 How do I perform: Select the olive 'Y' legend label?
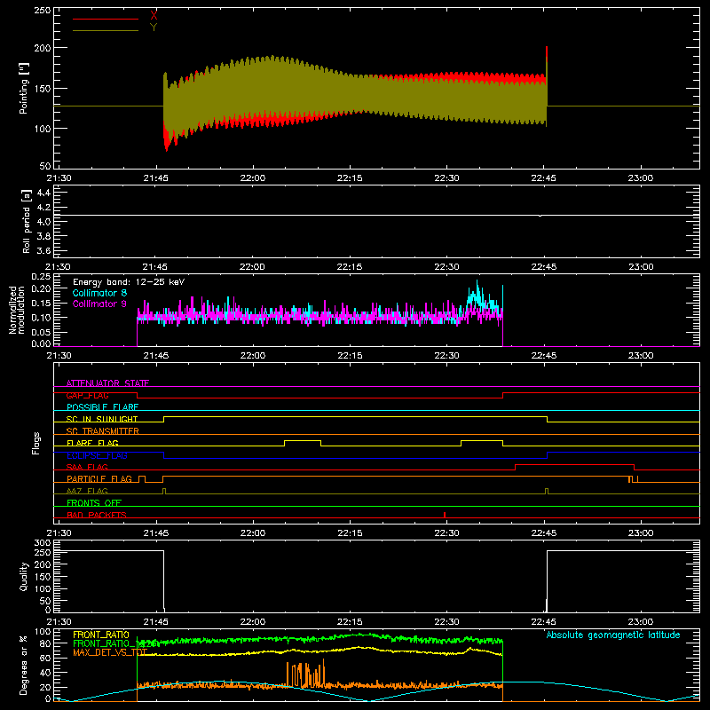click(154, 28)
